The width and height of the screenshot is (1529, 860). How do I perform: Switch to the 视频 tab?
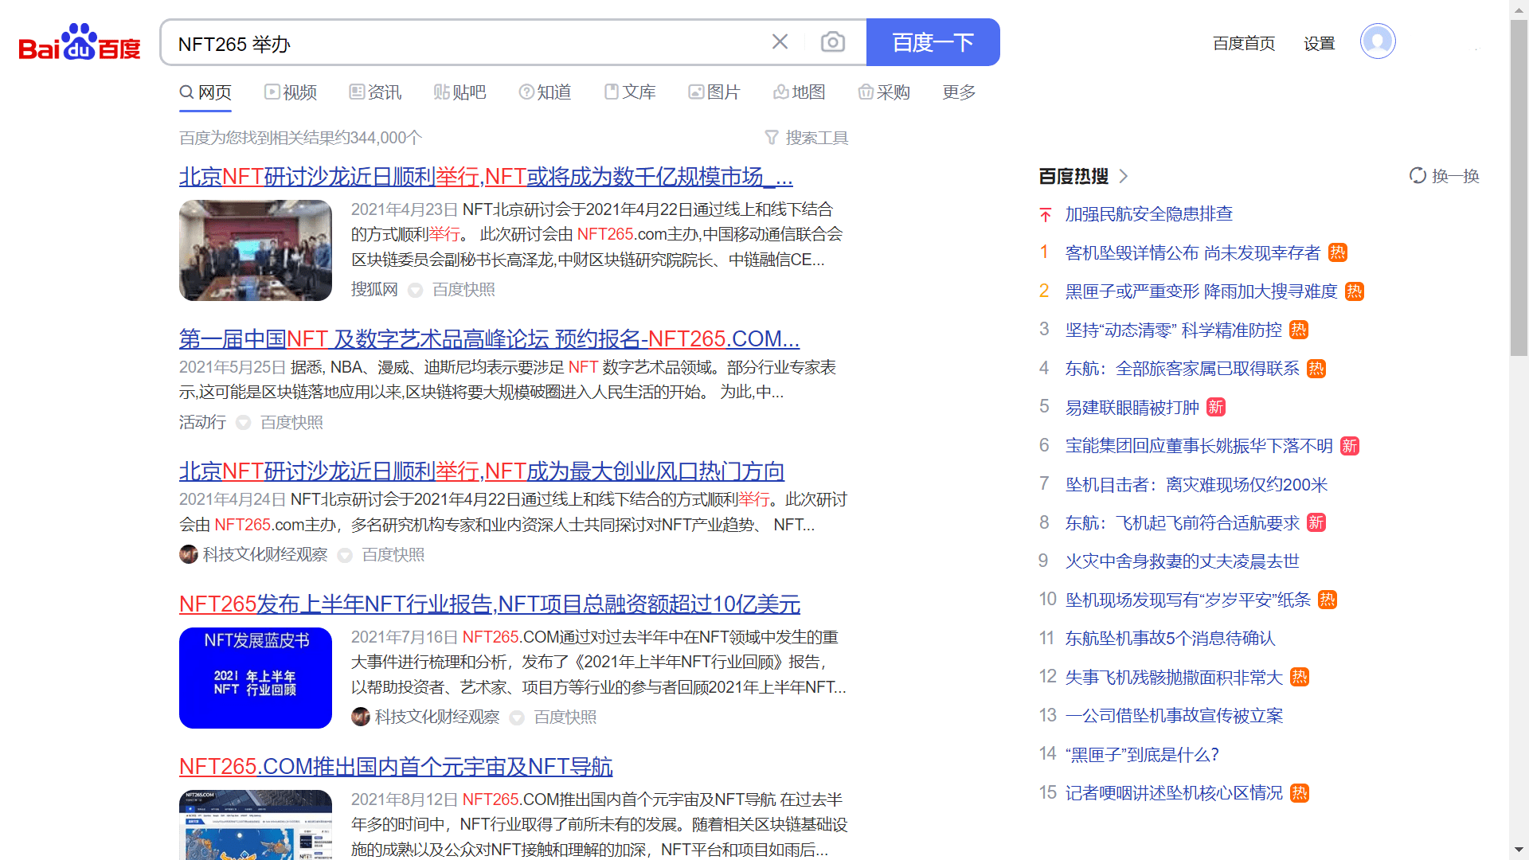[291, 92]
